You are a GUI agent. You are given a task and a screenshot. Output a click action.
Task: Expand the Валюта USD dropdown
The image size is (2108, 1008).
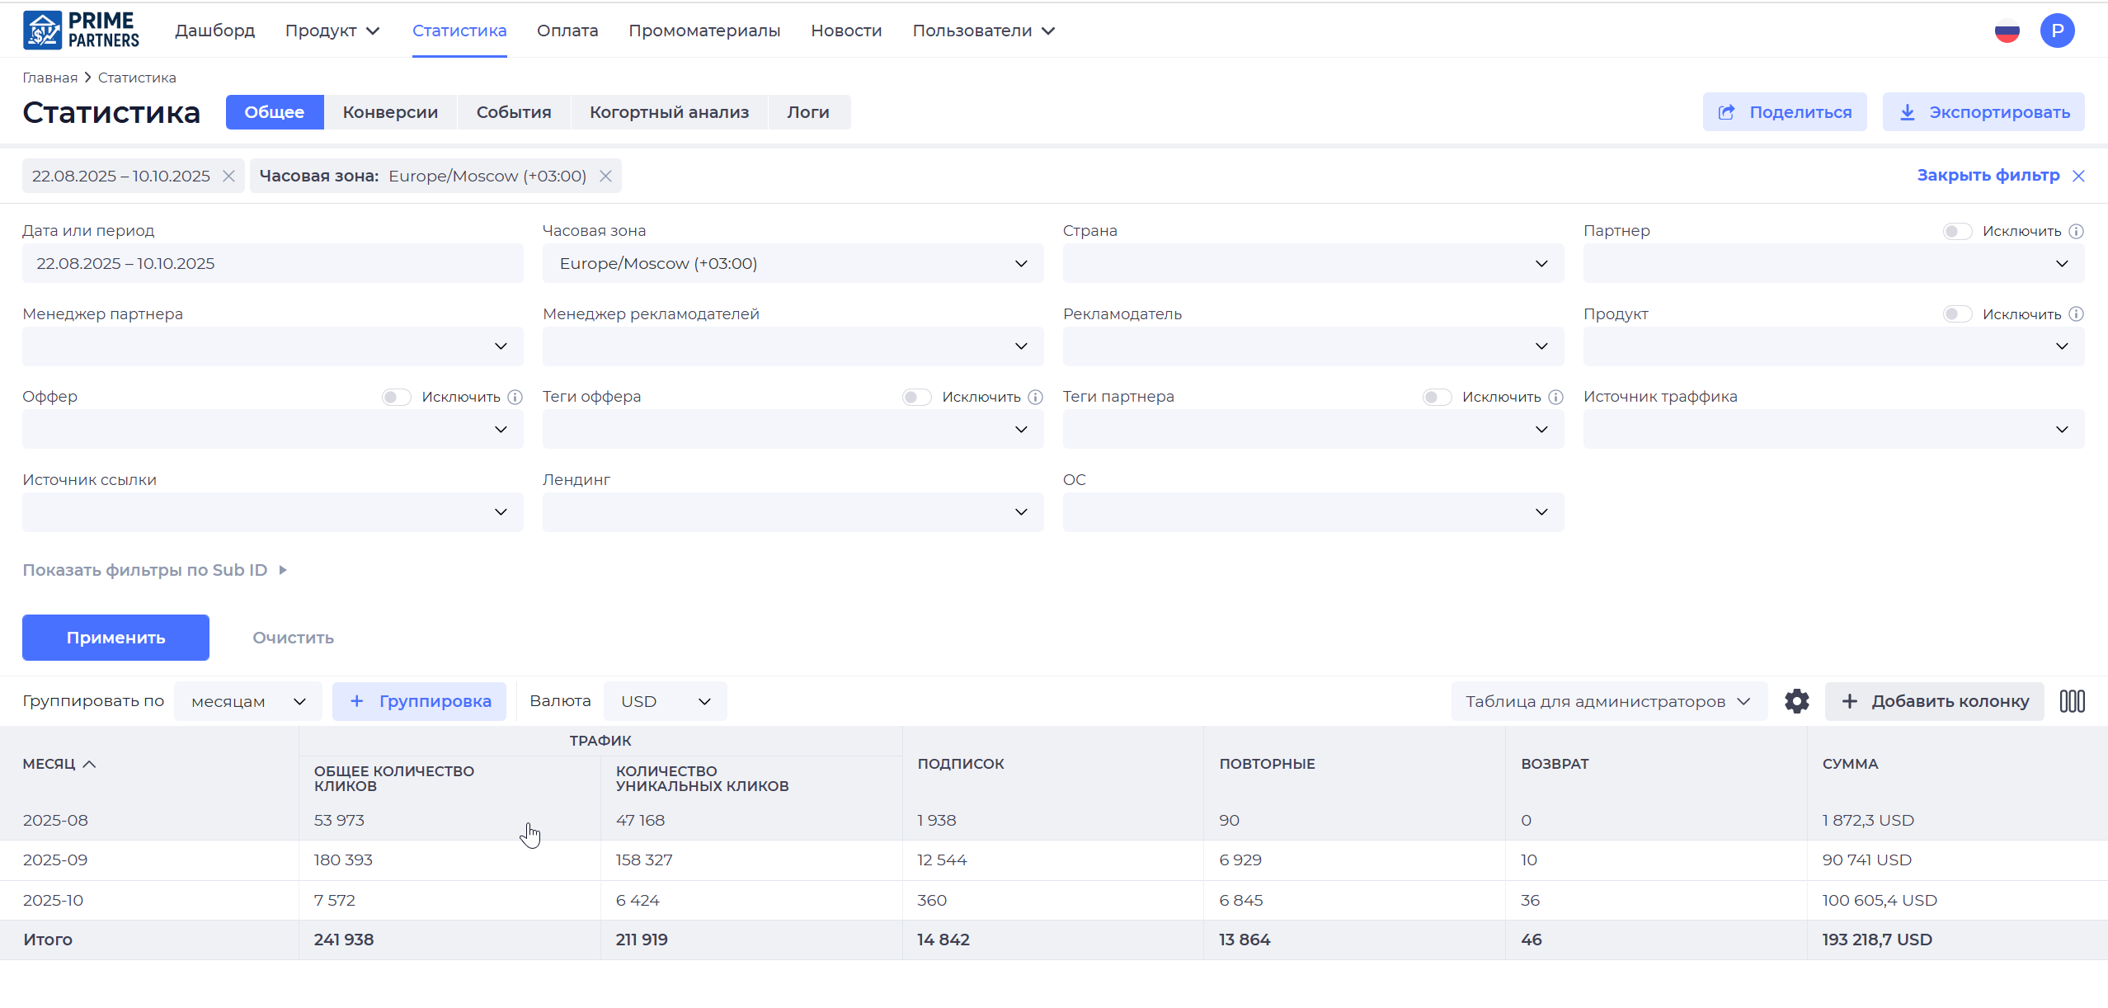click(x=665, y=701)
